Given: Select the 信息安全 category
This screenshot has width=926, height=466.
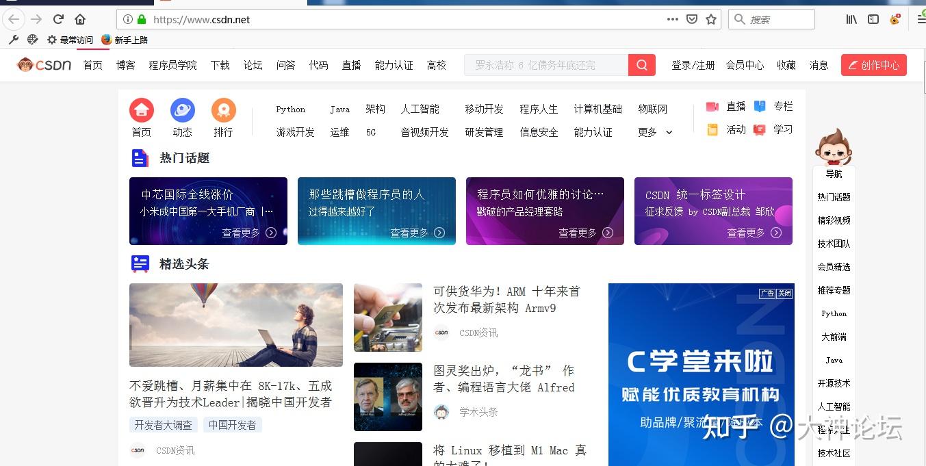Looking at the screenshot, I should (x=539, y=132).
